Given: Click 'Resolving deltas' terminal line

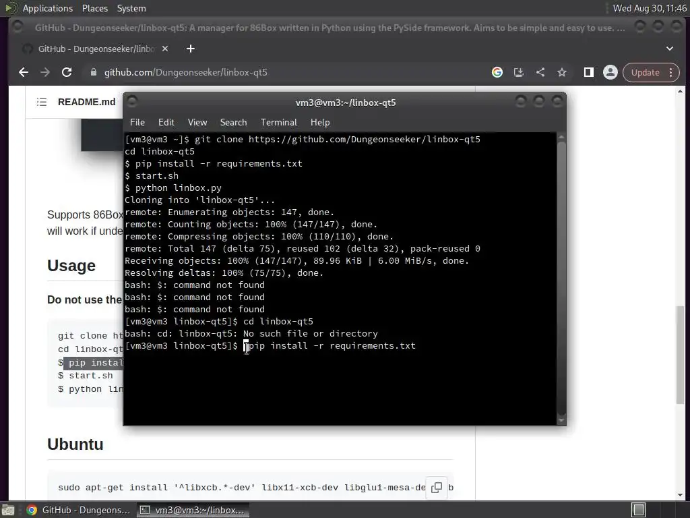Looking at the screenshot, I should pyautogui.click(x=224, y=272).
